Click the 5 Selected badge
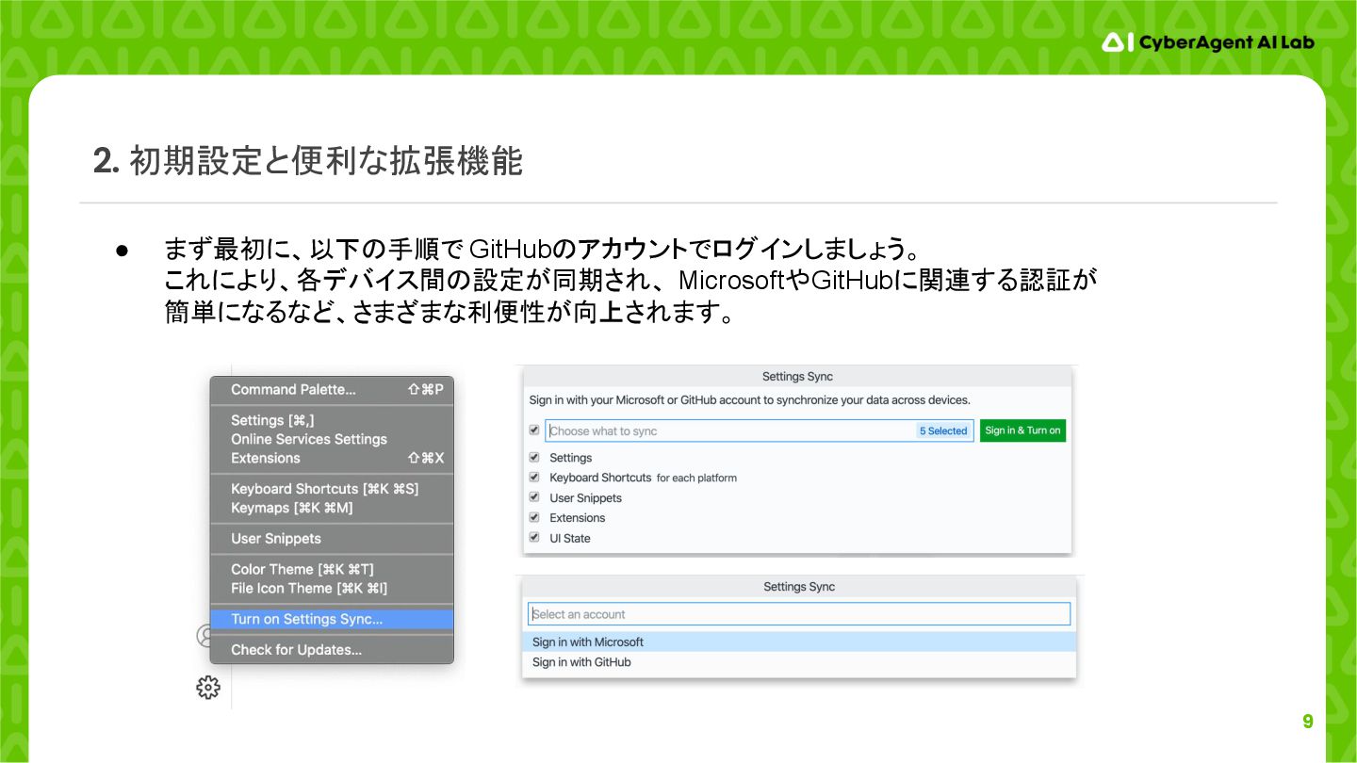This screenshot has height=763, width=1357. [943, 430]
